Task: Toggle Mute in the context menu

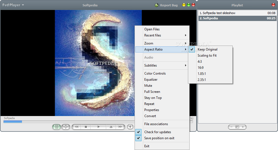Action: tap(162, 86)
